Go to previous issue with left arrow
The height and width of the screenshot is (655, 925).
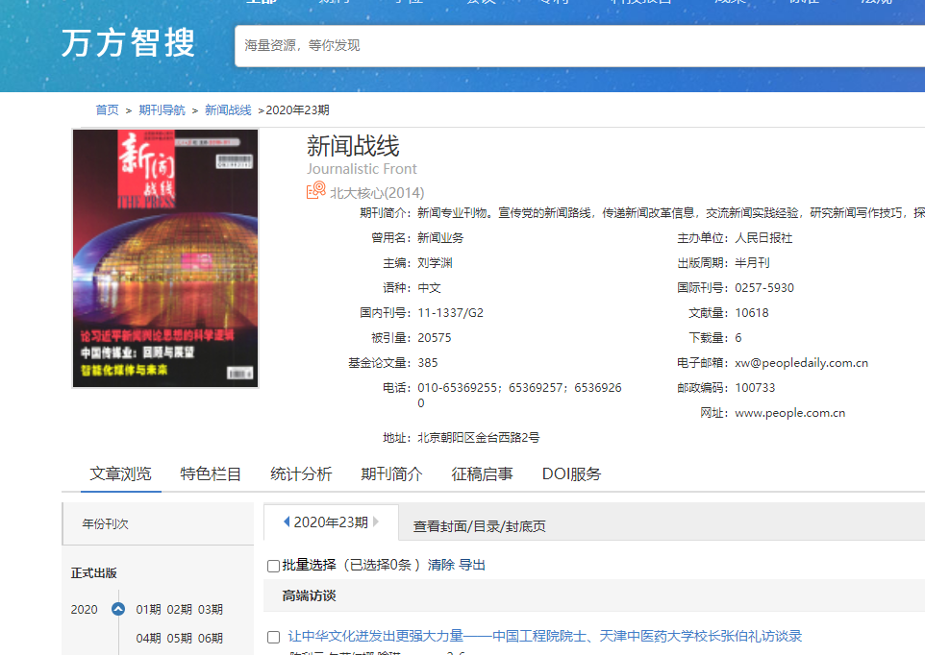287,522
